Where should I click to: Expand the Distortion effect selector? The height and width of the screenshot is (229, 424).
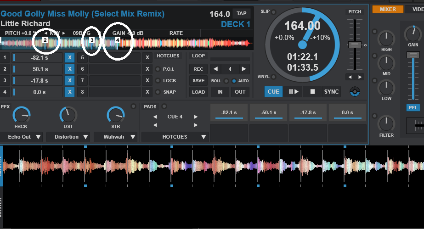tap(68, 137)
